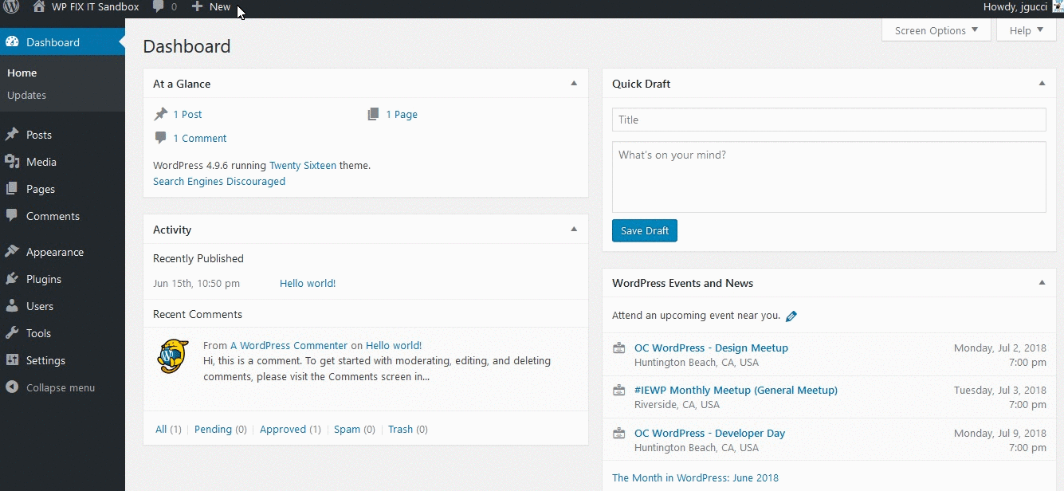Open the OC WordPress - Design Meetup link
Viewport: 1064px width, 491px height.
711,348
